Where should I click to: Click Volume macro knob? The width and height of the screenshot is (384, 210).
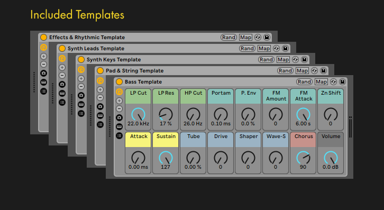pos(331,158)
